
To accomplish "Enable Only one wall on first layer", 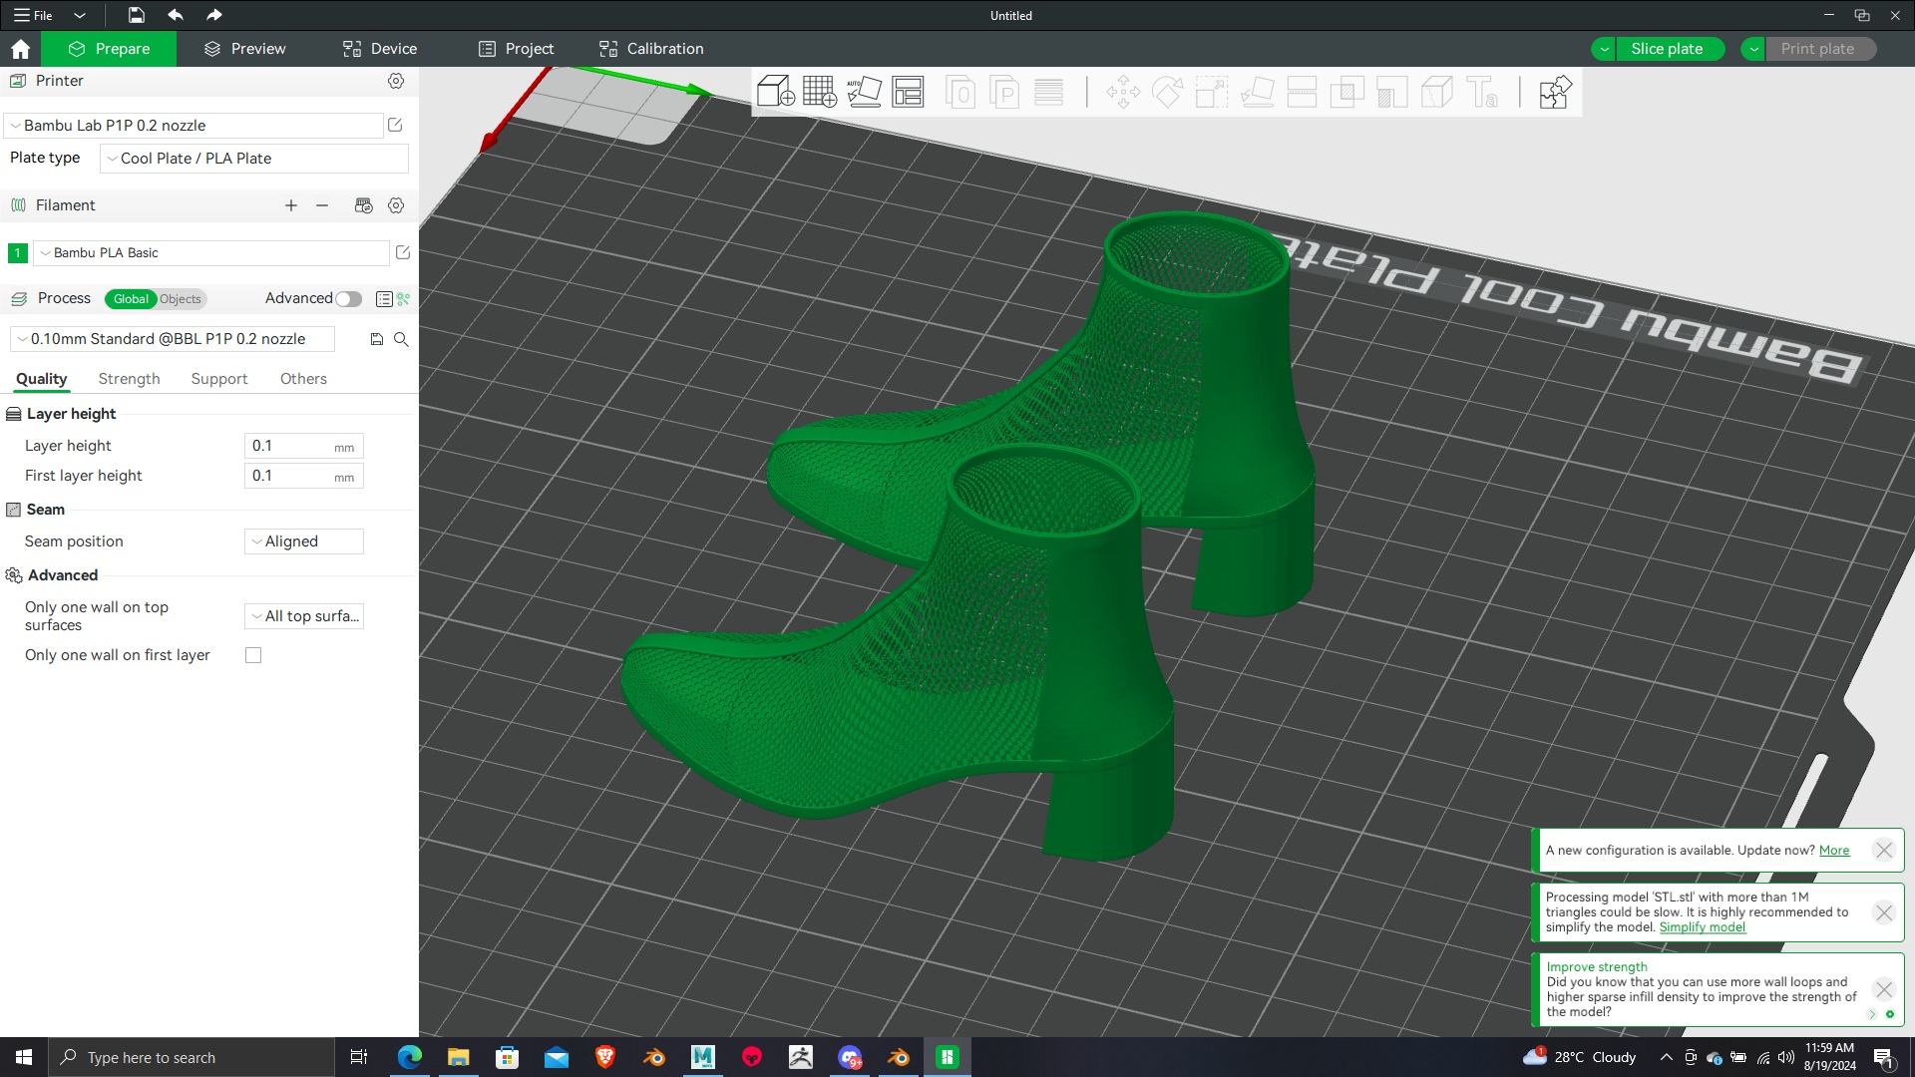I will click(x=253, y=655).
